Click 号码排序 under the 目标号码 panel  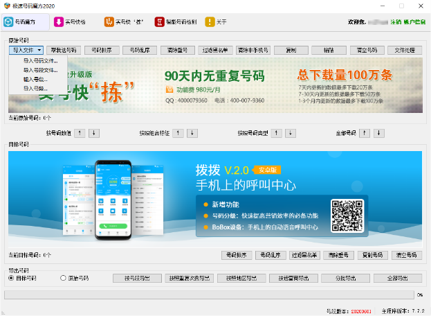pyautogui.click(x=237, y=255)
